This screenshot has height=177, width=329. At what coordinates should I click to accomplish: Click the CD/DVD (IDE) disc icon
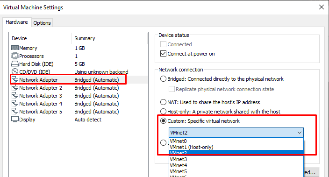[15, 72]
